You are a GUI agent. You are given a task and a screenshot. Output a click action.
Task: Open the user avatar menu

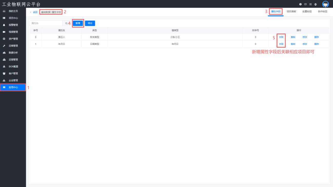(325, 4)
